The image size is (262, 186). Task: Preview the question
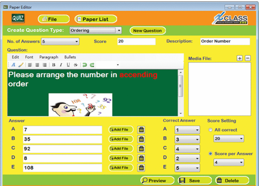pos(157,180)
